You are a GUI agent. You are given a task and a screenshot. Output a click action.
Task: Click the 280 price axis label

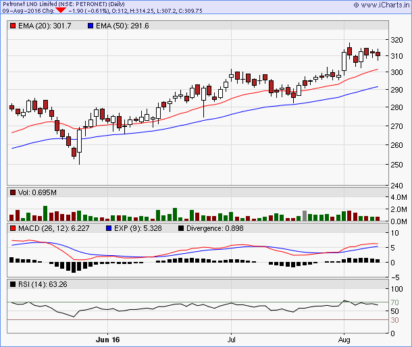[396, 107]
